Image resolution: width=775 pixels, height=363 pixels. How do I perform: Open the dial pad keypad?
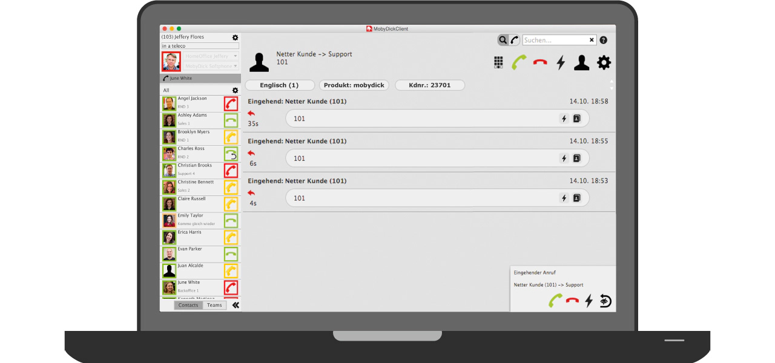tap(499, 62)
